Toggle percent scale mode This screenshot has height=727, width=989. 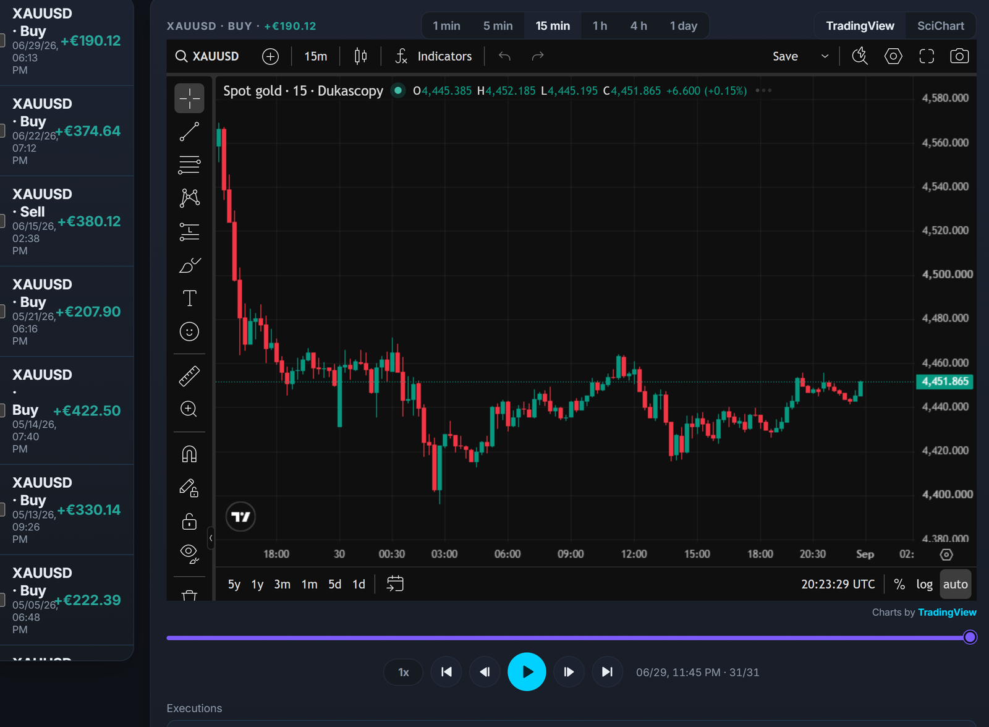(x=899, y=585)
